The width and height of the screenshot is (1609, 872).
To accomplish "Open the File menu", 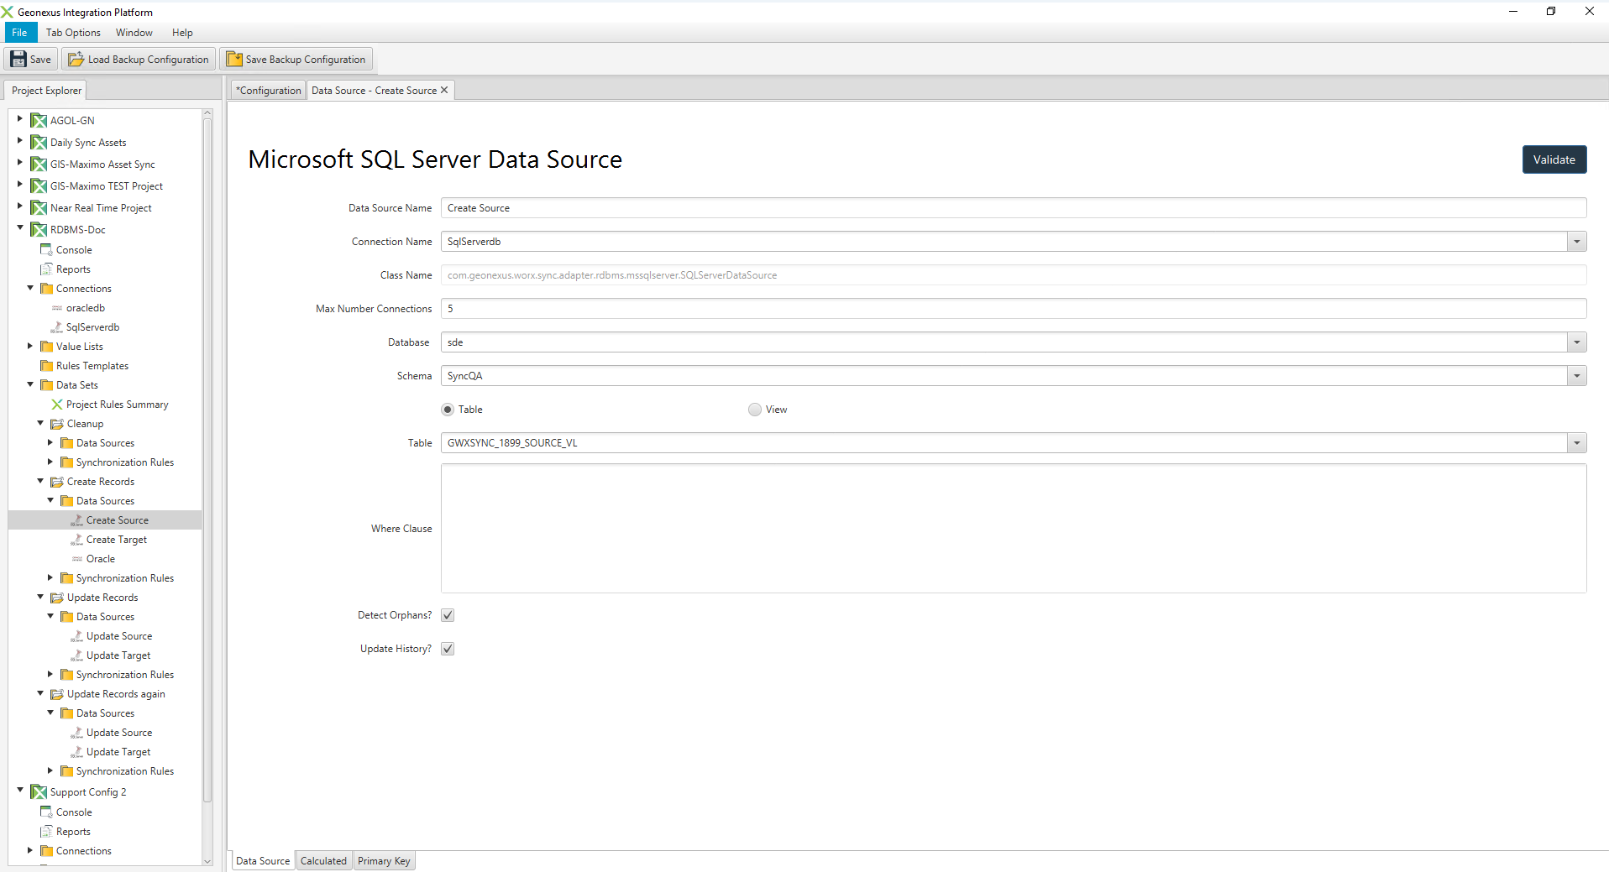I will coord(20,33).
